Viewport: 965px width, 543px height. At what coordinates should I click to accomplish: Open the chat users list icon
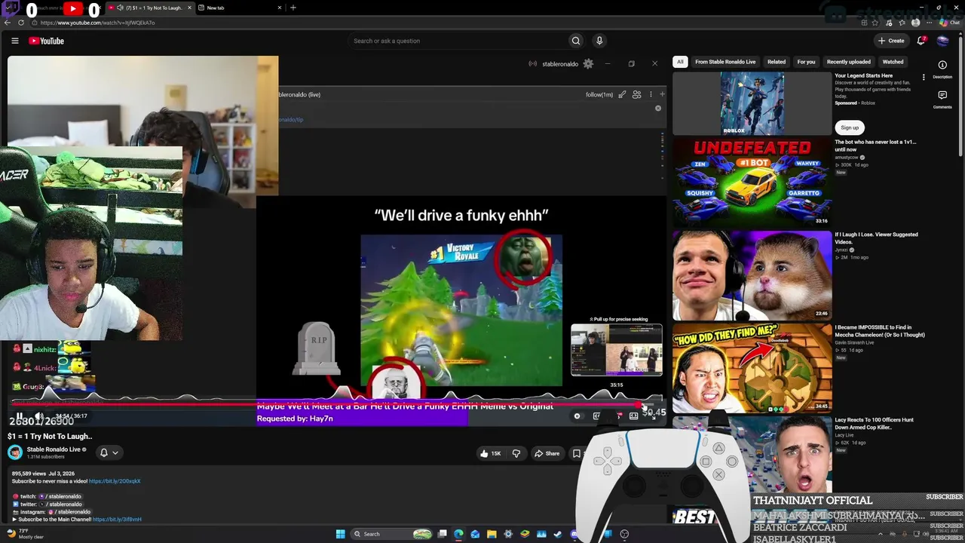click(636, 94)
